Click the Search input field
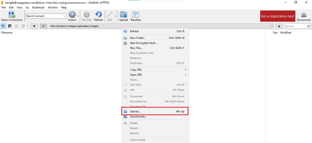Viewport: 312px width, 143px height. pos(295,26)
